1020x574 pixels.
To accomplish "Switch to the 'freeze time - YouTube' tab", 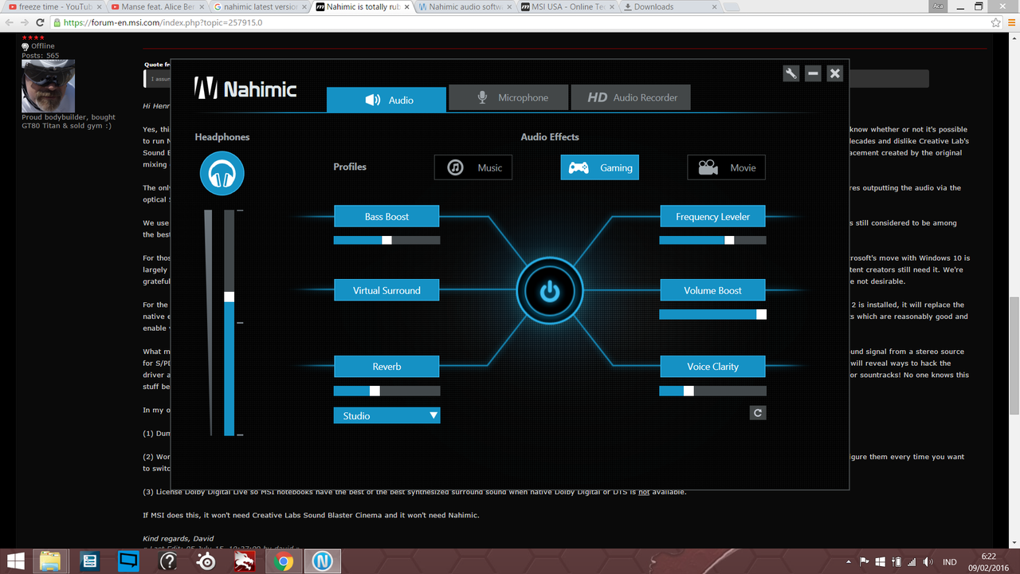I will (x=56, y=7).
